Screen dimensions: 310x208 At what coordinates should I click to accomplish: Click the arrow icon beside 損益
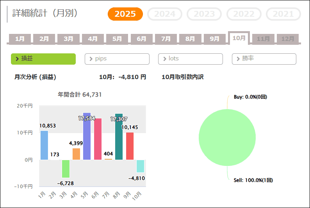pyautogui.click(x=17, y=59)
